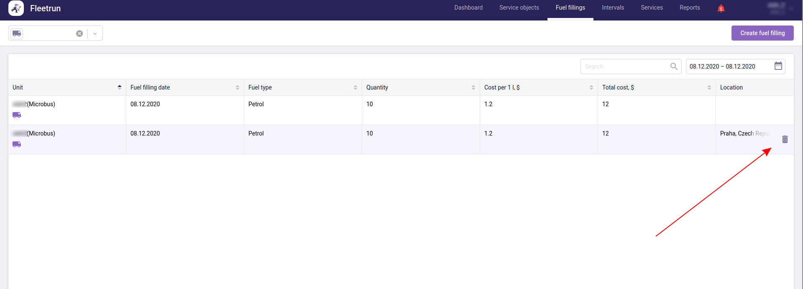Click the truck icon in unit filter

coord(17,33)
